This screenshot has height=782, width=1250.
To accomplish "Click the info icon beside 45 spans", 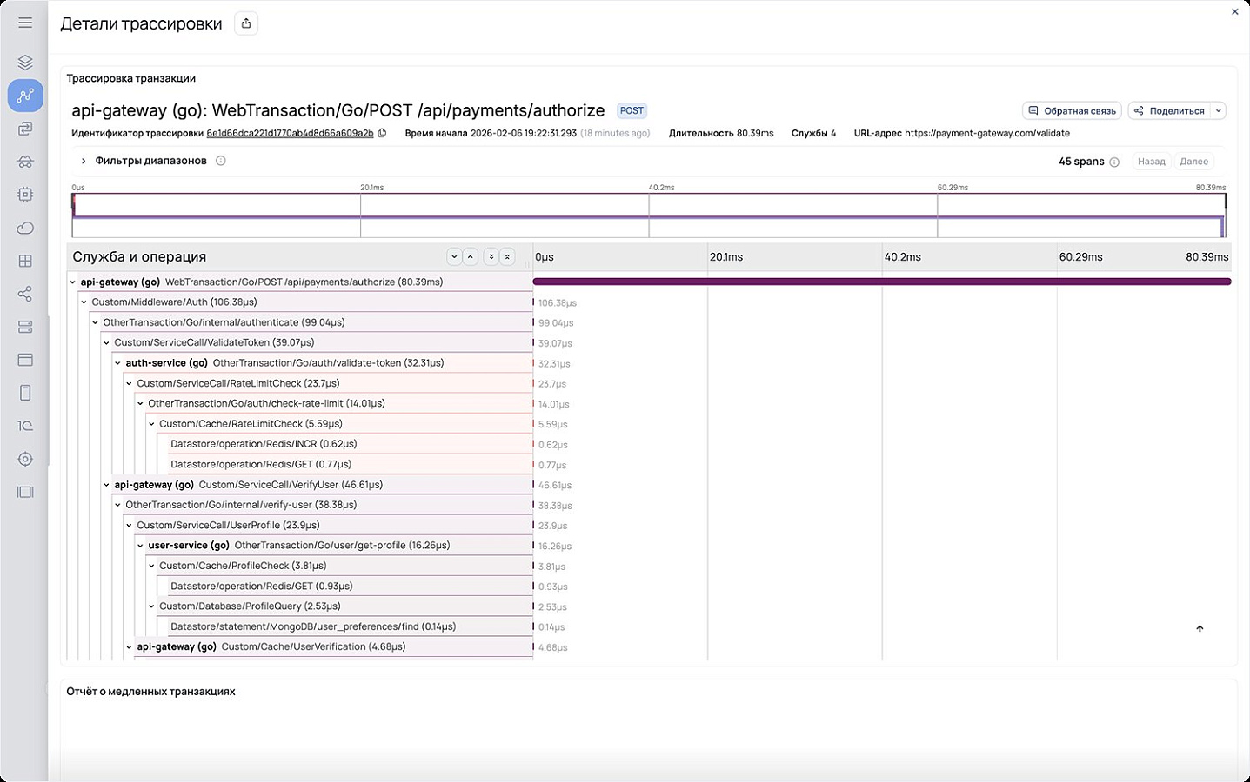I will coord(1114,162).
